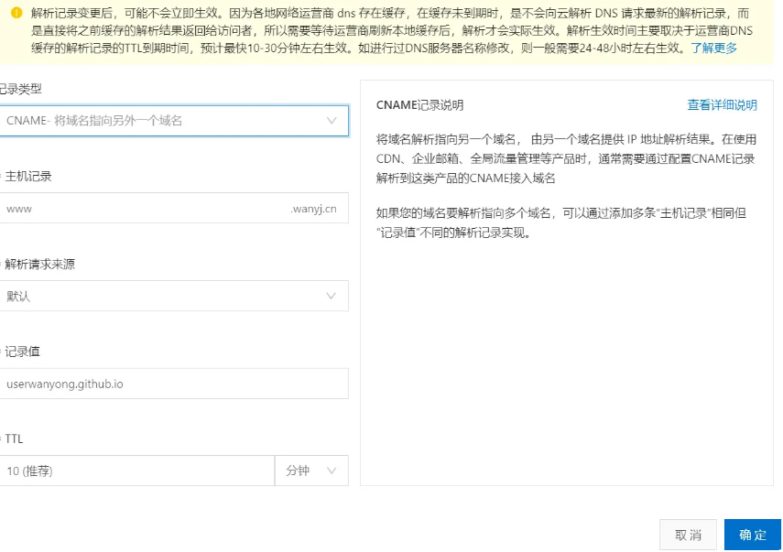Click the chevron arrow in the 默认 source field
This screenshot has height=552, width=783.
pyautogui.click(x=331, y=296)
